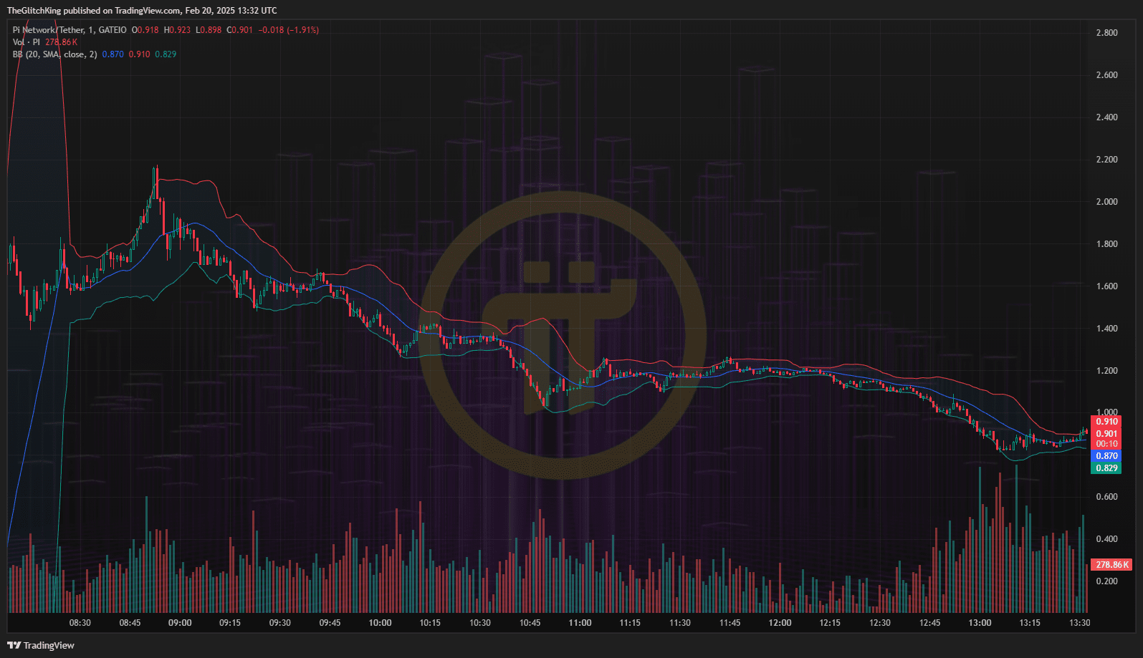Select the Vol · PI indicator label
Image resolution: width=1143 pixels, height=658 pixels.
click(27, 42)
